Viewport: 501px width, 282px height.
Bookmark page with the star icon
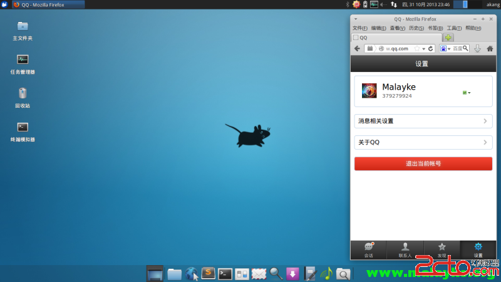click(417, 49)
